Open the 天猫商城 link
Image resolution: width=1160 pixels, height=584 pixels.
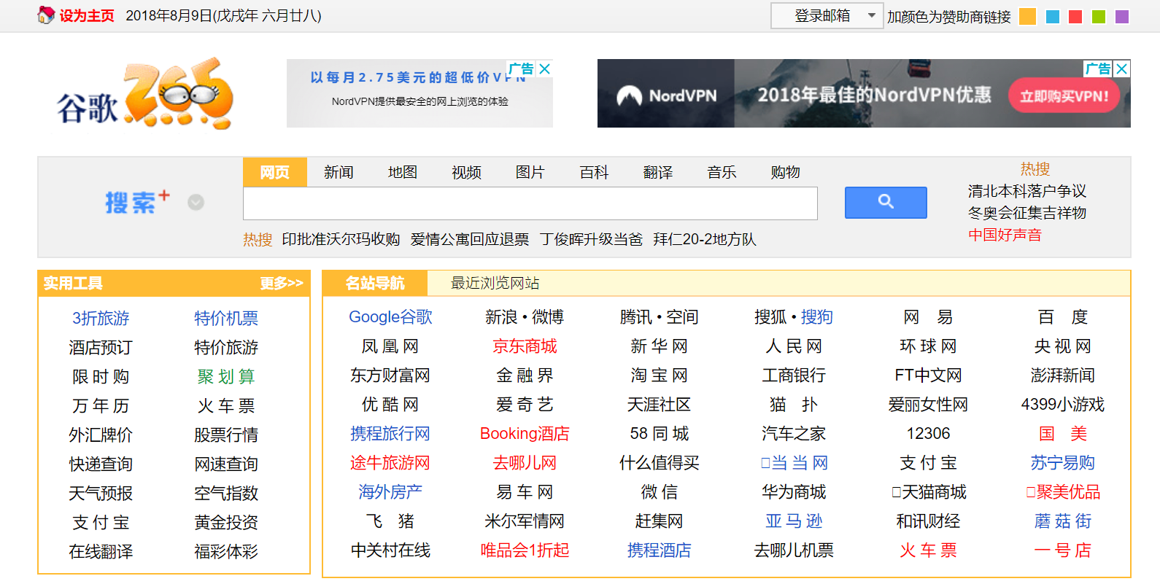coord(929,492)
